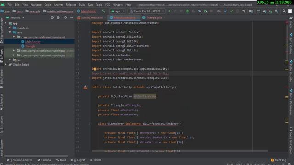Open the Pixel 2 Pie device dropdown
The height and width of the screenshot is (165, 294).
tap(147, 11)
